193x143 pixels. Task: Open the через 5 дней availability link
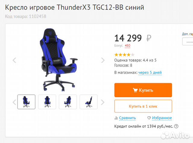(x=150, y=73)
